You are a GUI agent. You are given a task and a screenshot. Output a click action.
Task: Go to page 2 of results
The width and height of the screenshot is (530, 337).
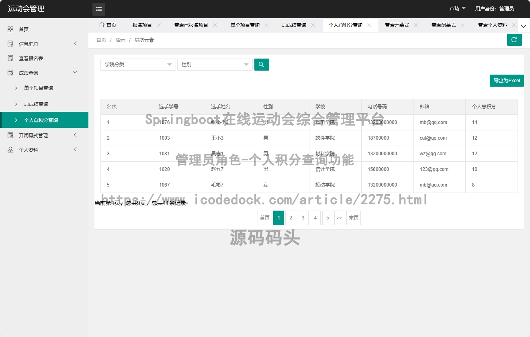(291, 218)
